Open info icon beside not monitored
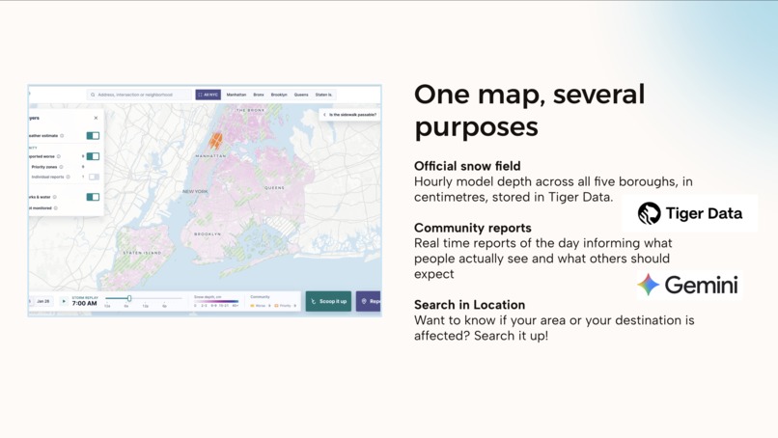The image size is (778, 438). (56, 208)
